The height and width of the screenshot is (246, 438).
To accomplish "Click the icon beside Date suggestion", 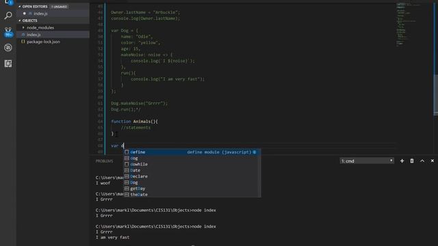I will tap(127, 170).
